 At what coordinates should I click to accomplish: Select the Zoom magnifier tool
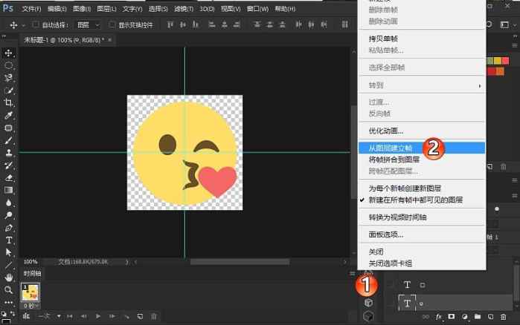(x=9, y=290)
